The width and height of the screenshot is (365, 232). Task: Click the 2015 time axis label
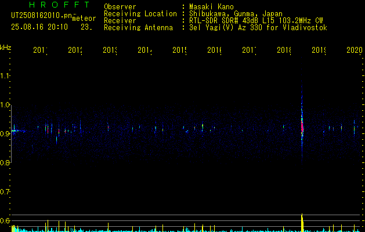point(180,50)
